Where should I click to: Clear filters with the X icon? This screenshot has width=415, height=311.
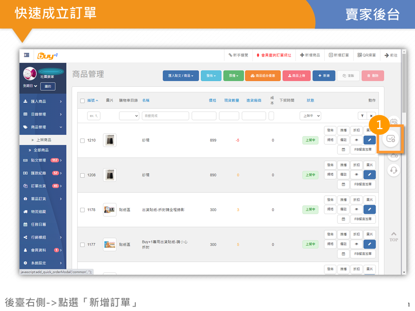click(371, 116)
